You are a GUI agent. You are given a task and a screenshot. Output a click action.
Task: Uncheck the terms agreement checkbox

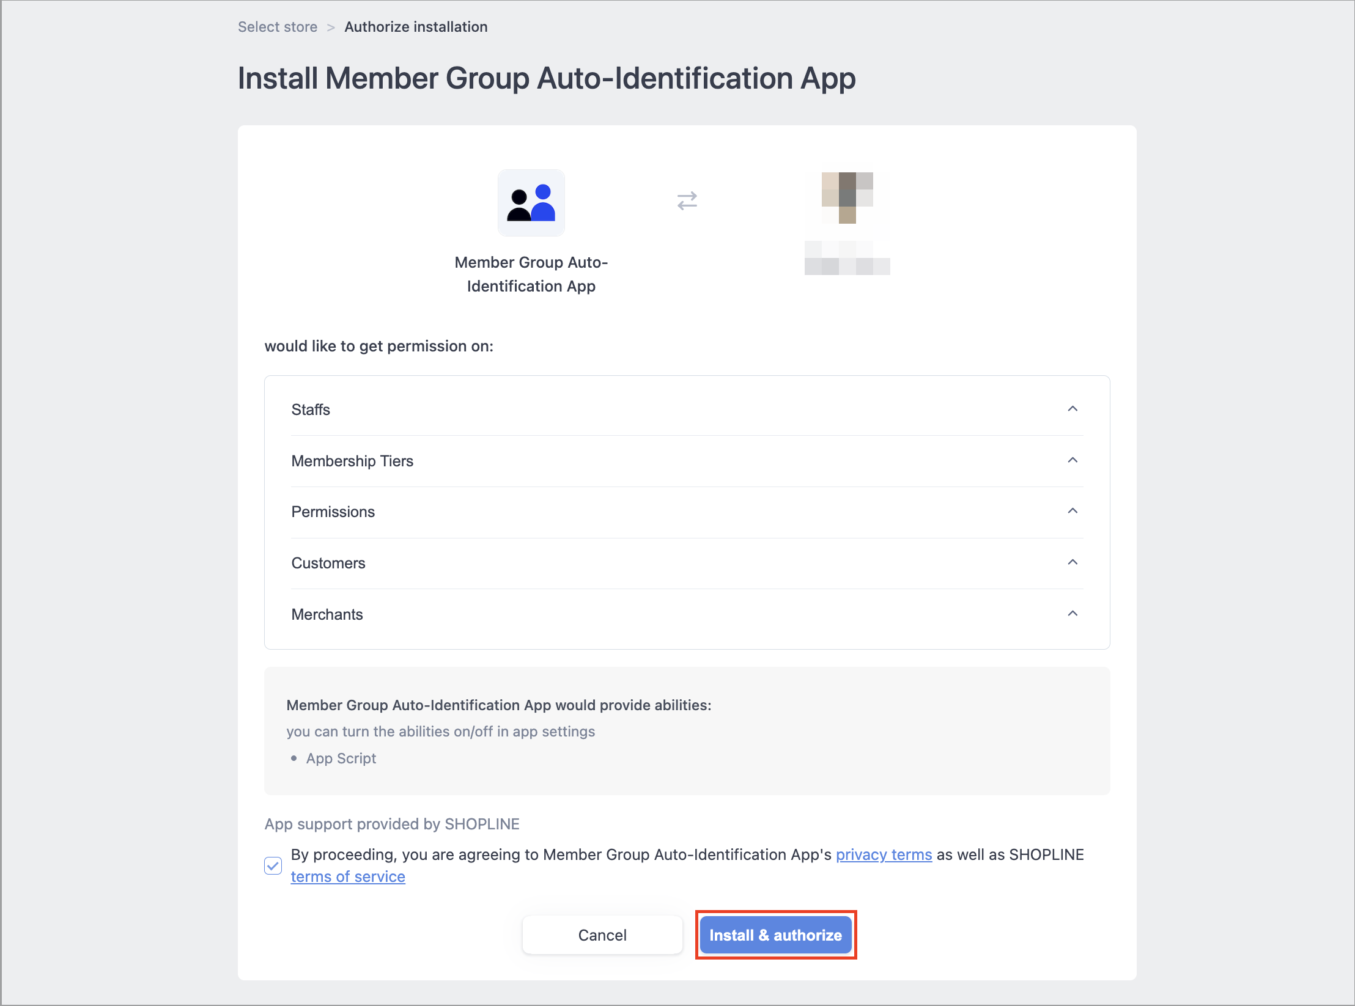click(273, 865)
